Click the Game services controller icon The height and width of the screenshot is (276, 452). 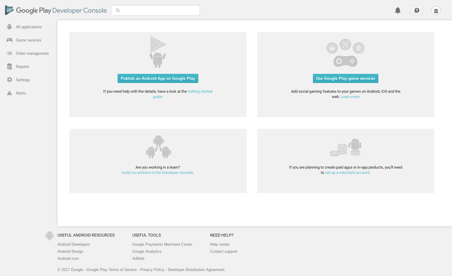(x=9, y=40)
